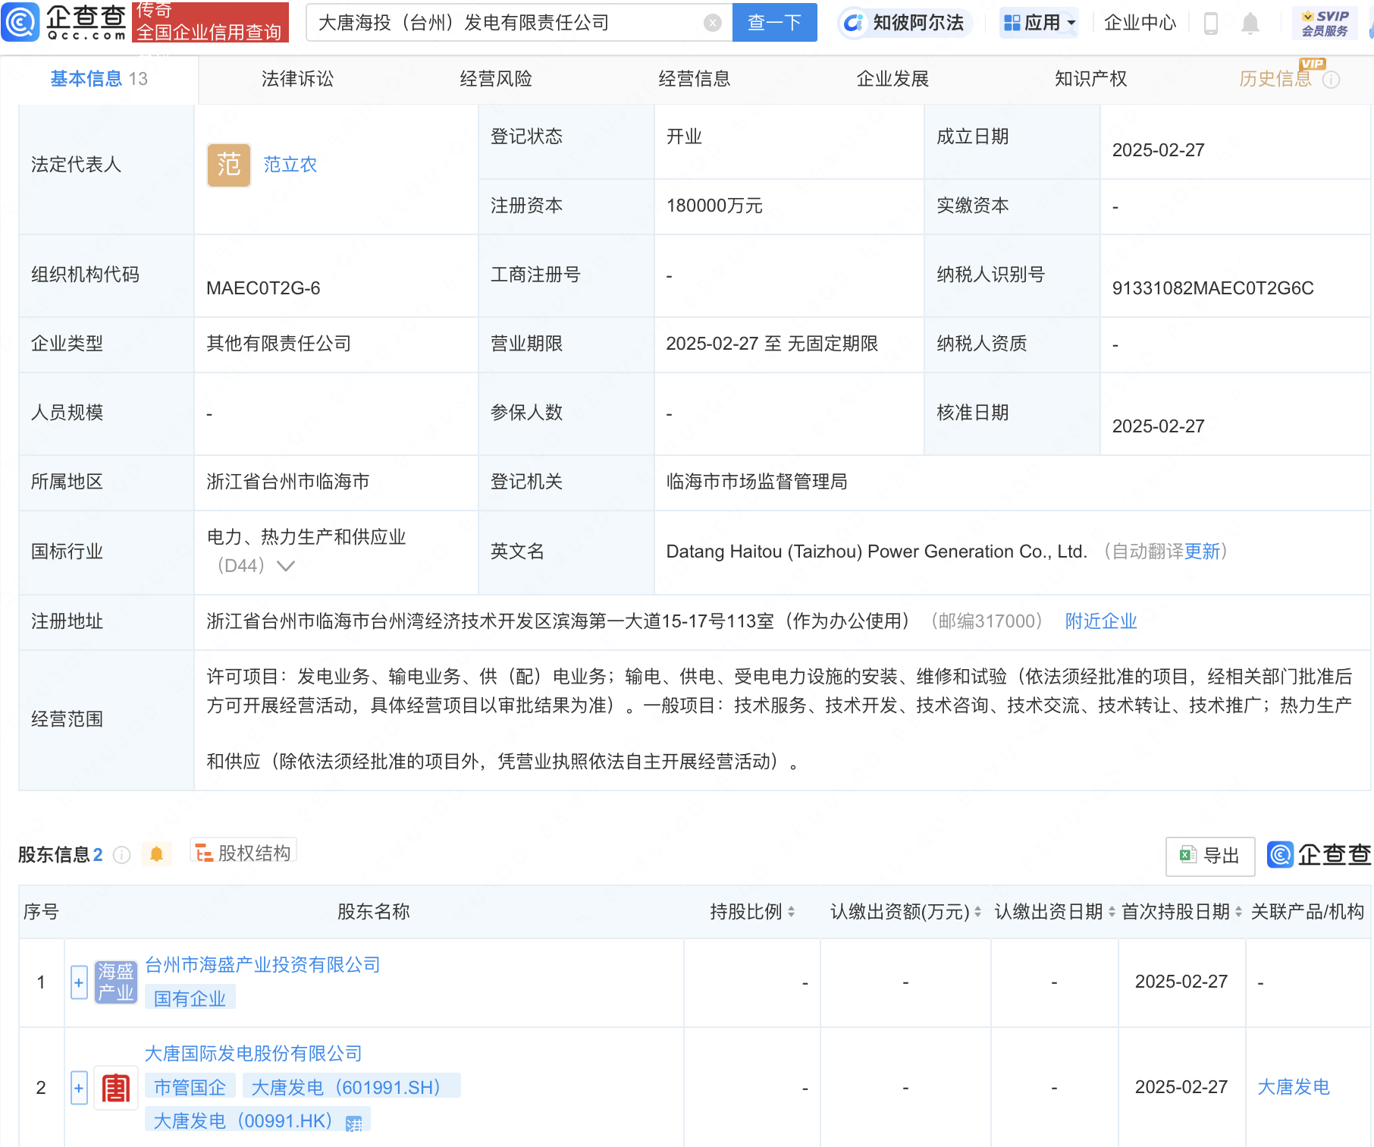Click the 市管国企 tag

tap(190, 1087)
